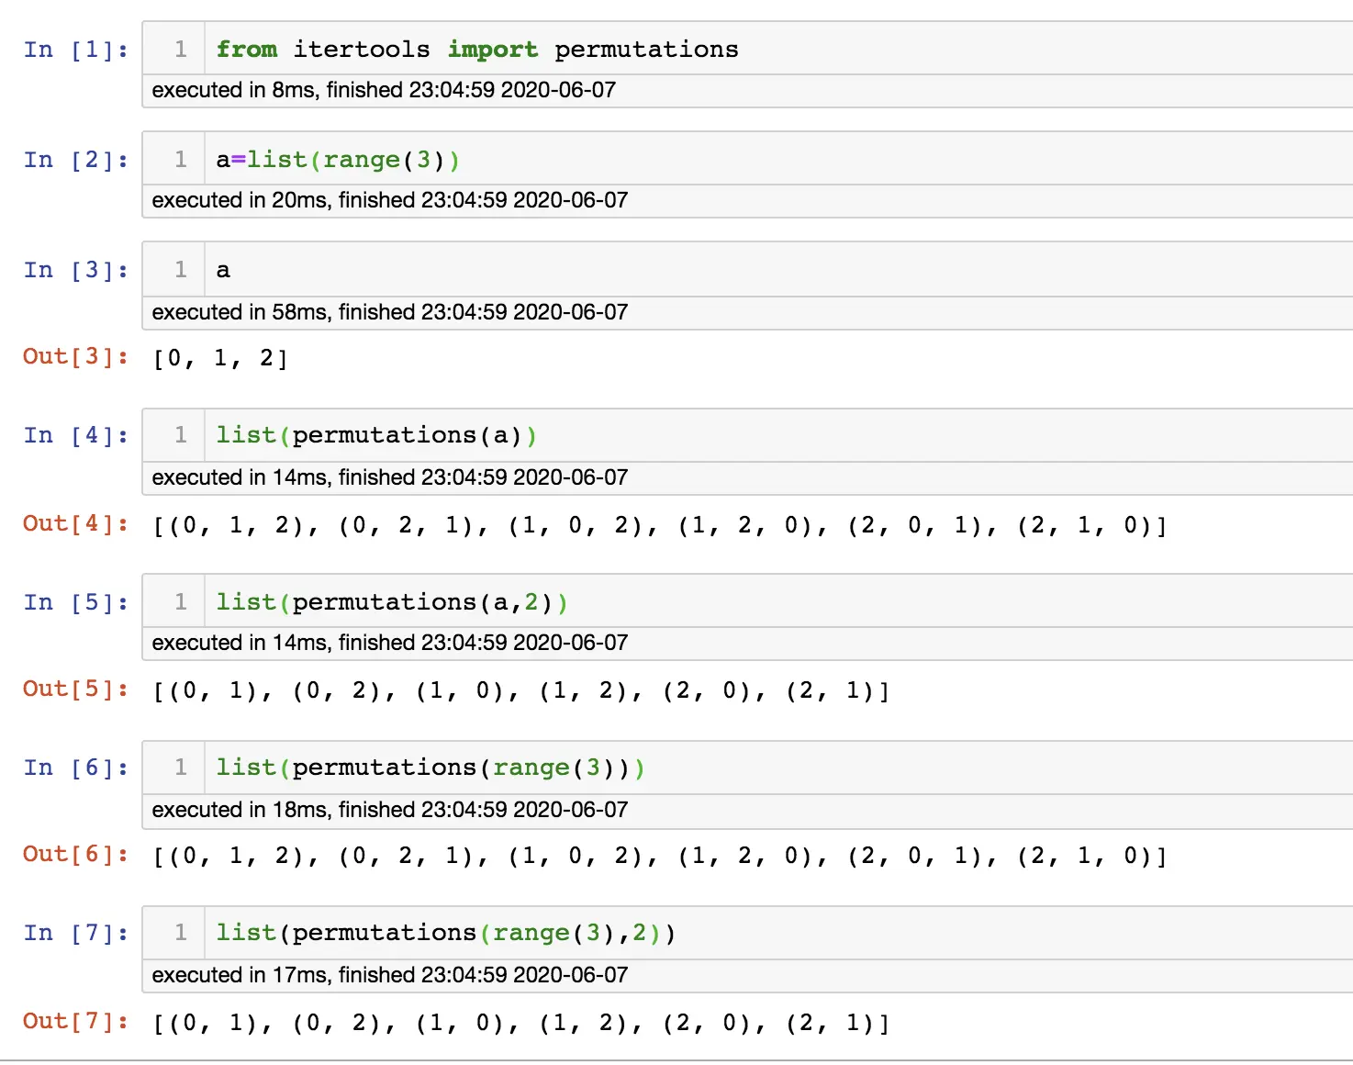1353x1065 pixels.
Task: Click the 'executed in 58ms' timing label
Action: click(x=390, y=312)
